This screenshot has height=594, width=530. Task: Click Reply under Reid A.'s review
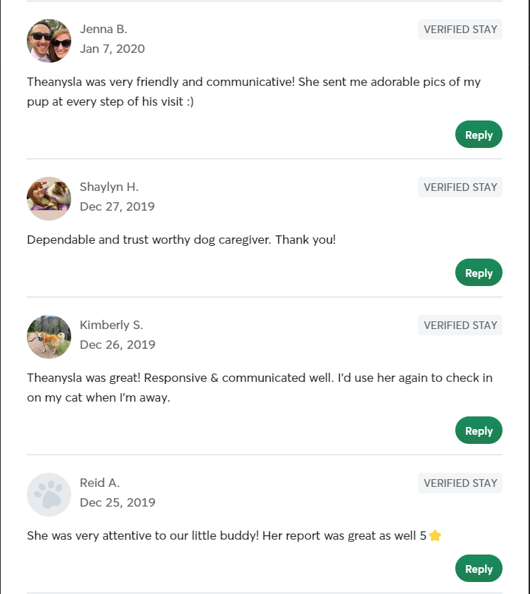(x=479, y=568)
